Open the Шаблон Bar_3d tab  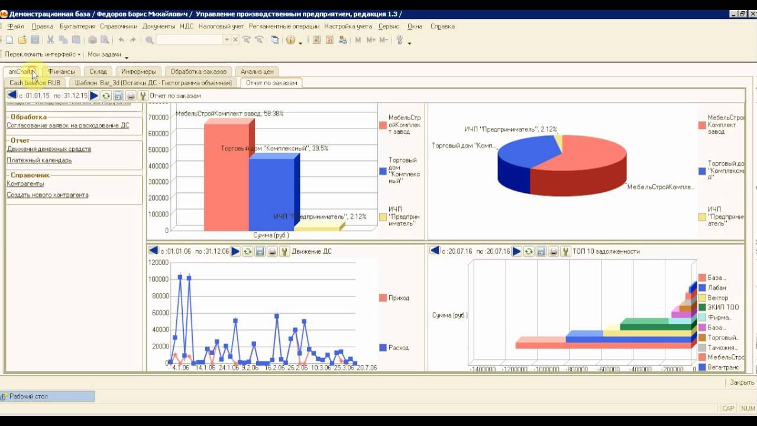(x=153, y=83)
